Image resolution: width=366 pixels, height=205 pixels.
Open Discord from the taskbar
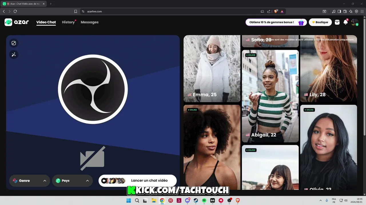coord(188,200)
